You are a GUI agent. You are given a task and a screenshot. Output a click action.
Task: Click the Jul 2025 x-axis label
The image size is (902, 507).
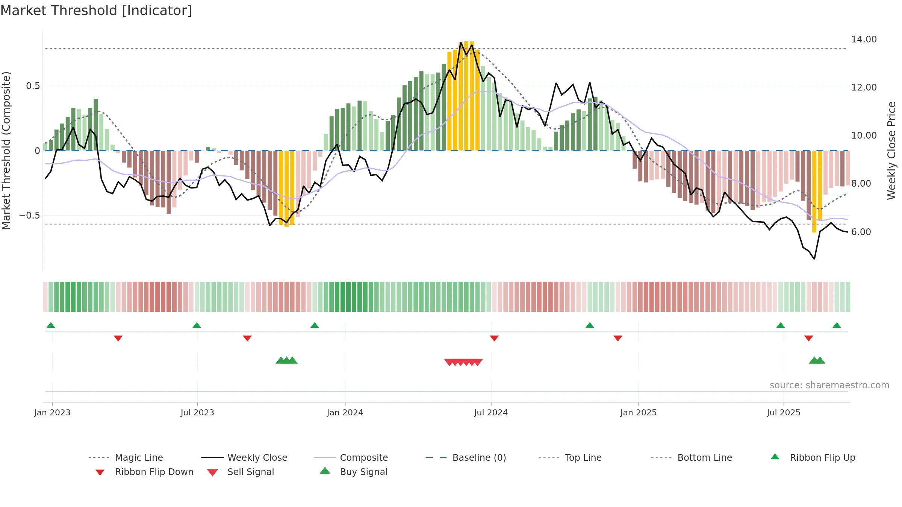(x=784, y=412)
